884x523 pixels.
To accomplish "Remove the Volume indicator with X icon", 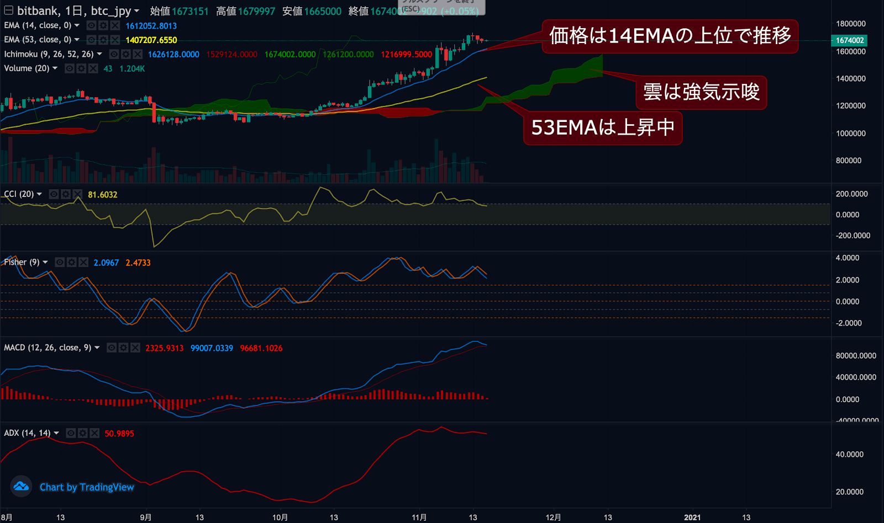I will pos(93,69).
